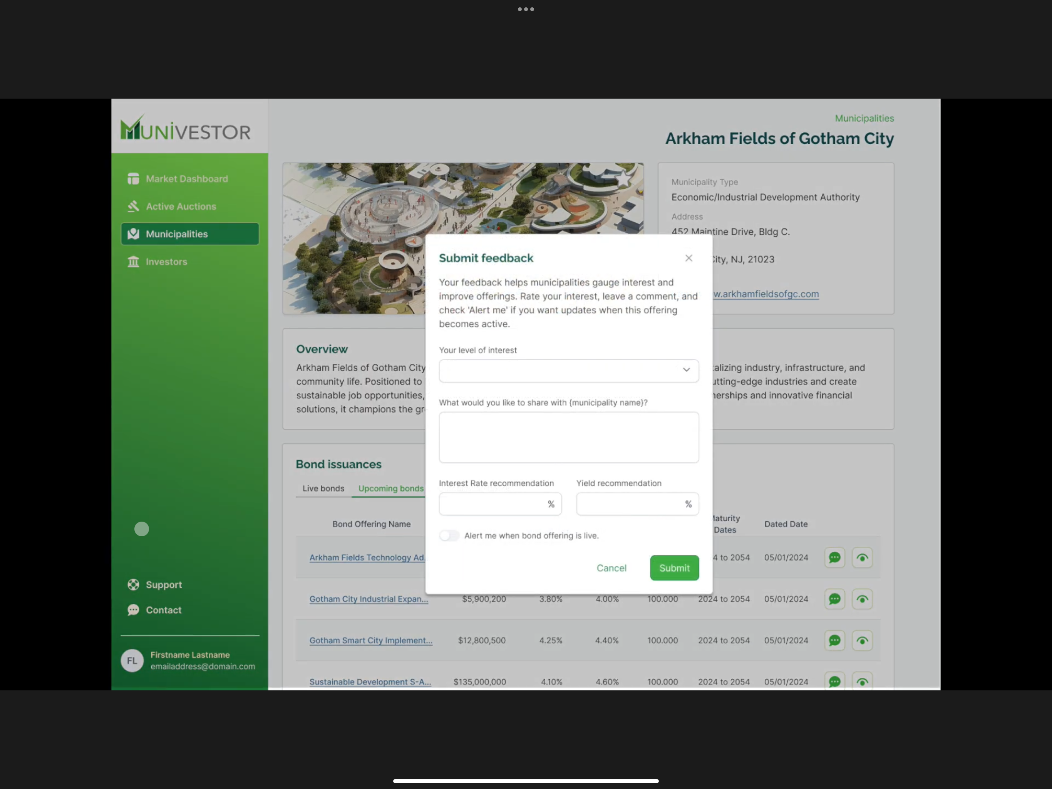
Task: Click the interest dropdown chevron arrow
Action: coord(686,370)
